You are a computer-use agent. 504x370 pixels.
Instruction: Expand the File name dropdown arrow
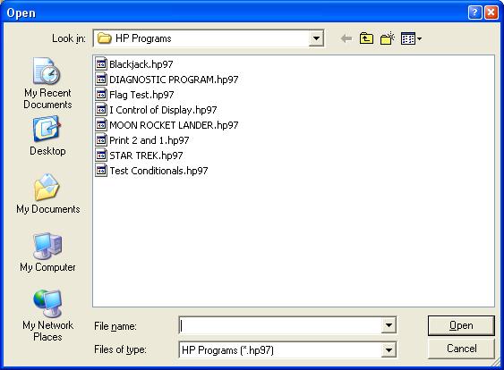pyautogui.click(x=389, y=325)
